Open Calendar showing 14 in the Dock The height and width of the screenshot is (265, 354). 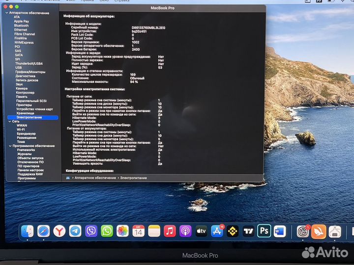[138, 231]
